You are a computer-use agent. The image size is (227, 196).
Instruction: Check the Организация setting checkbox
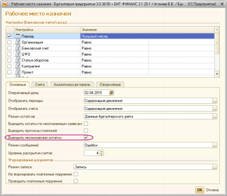(x=10, y=42)
